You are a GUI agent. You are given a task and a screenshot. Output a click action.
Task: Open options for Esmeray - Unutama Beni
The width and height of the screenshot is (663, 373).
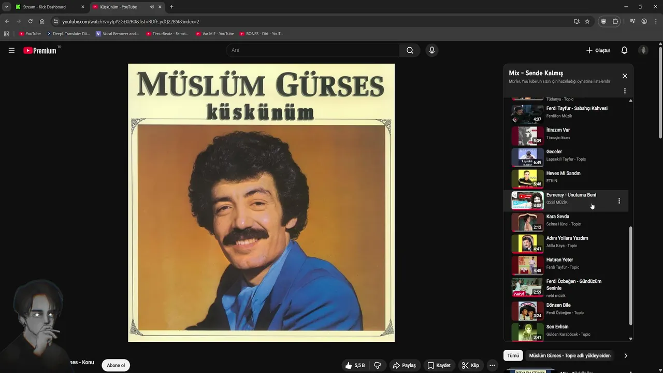[619, 201]
